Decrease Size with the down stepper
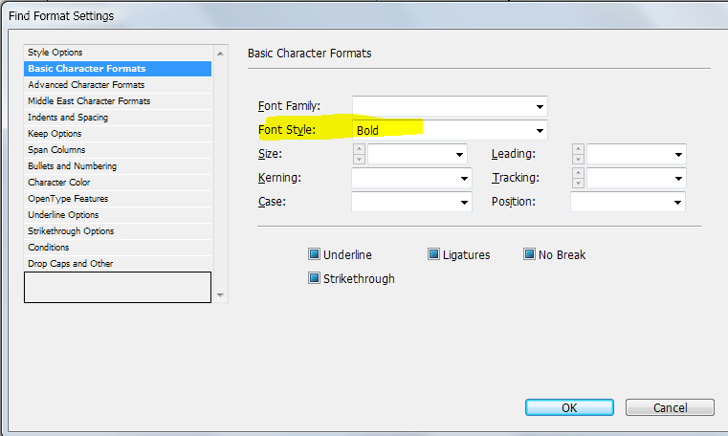 (359, 159)
